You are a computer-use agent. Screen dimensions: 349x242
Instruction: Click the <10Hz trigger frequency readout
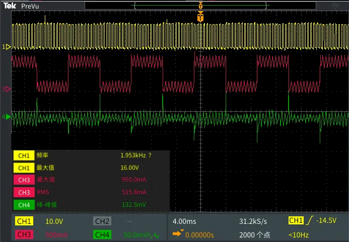[x=298, y=235]
